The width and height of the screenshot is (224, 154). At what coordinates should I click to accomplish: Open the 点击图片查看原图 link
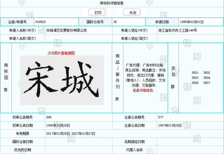click(61, 53)
